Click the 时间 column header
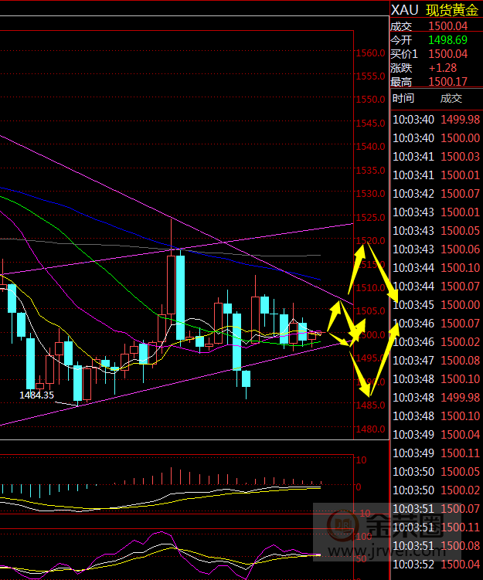Image resolution: width=483 pixels, height=580 pixels. pos(403,98)
